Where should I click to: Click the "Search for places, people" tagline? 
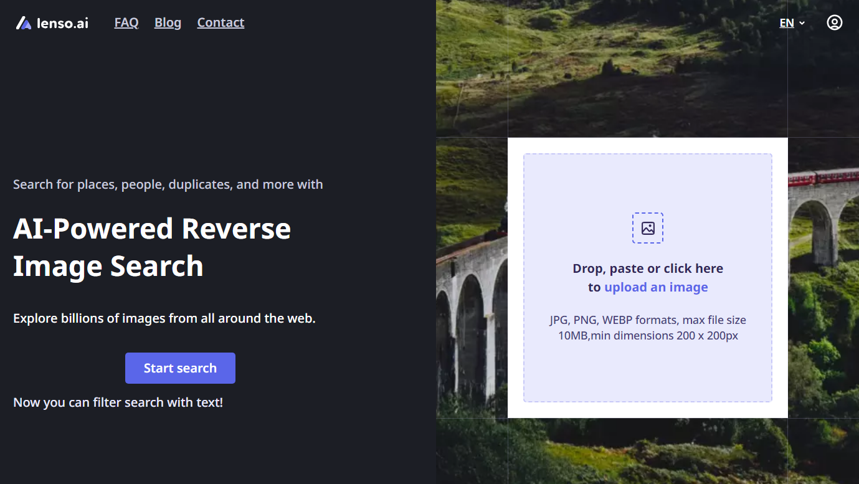click(168, 184)
